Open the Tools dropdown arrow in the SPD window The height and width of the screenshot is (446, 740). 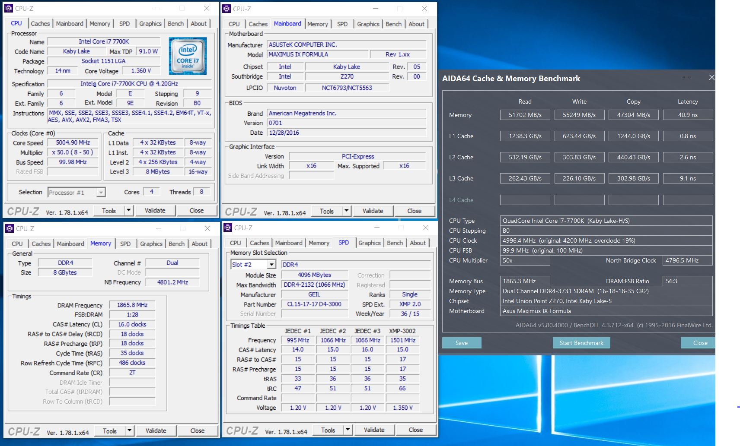point(348,430)
